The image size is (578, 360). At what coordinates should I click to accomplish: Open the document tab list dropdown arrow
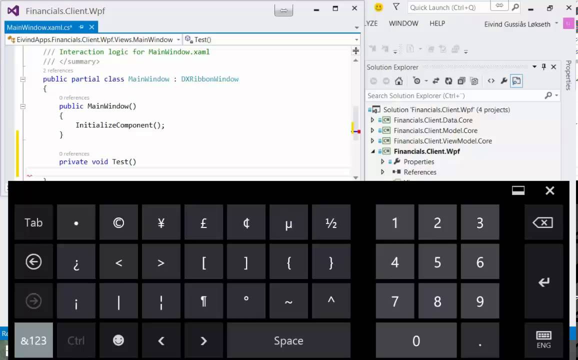[x=356, y=27]
